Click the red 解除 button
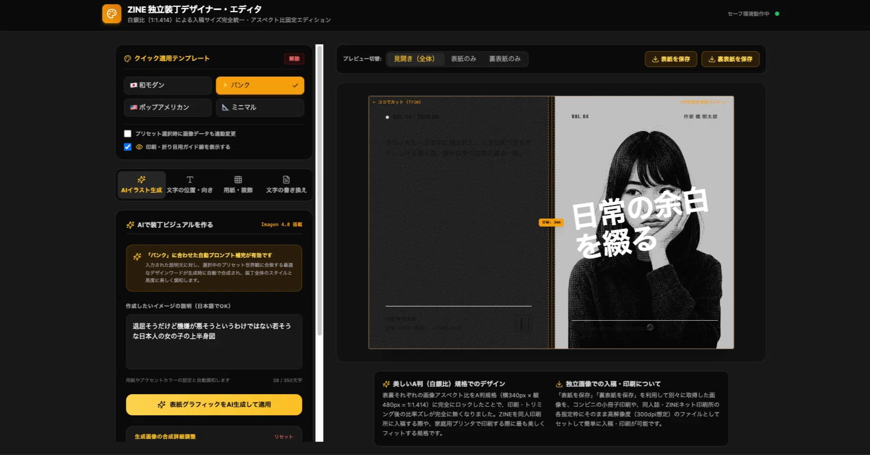The height and width of the screenshot is (455, 870). tap(294, 59)
